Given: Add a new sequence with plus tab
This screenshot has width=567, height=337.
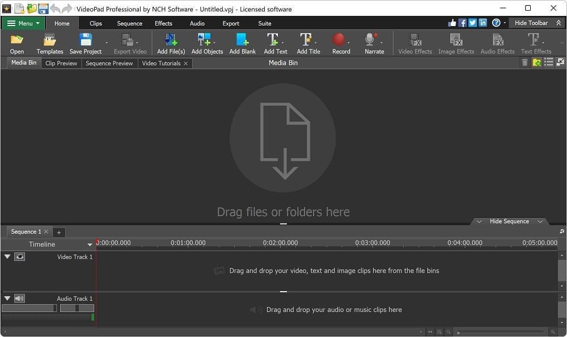Looking at the screenshot, I should pos(59,233).
